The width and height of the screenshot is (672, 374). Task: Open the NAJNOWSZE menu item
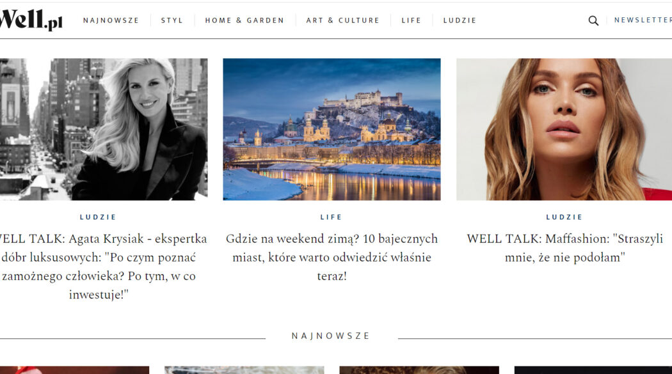(x=111, y=20)
